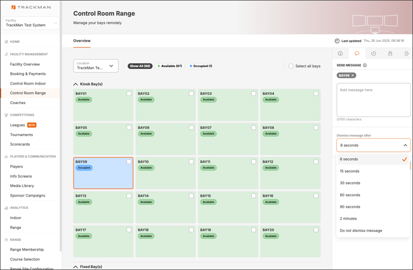Open Media Library page
Viewport: 413px width, 270px height.
22,186
